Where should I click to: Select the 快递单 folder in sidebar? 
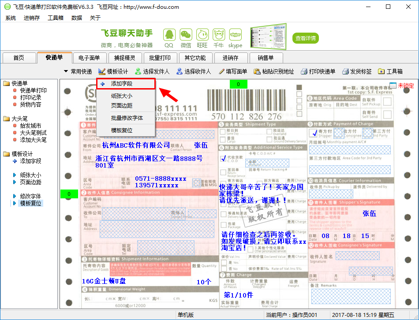(x=15, y=83)
